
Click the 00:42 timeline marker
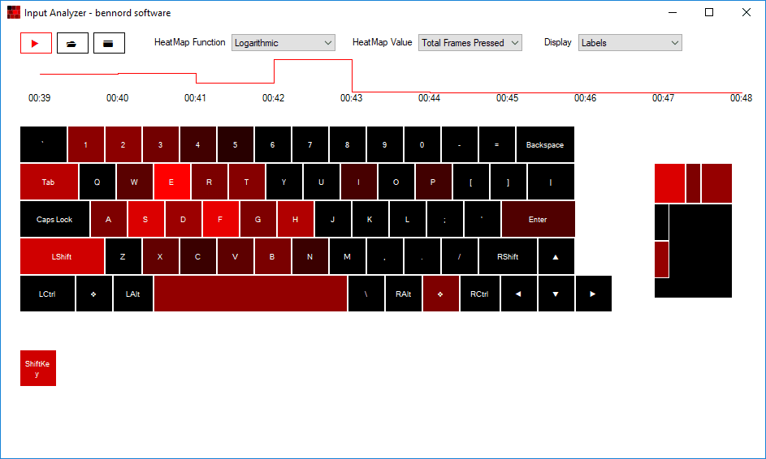point(273,98)
